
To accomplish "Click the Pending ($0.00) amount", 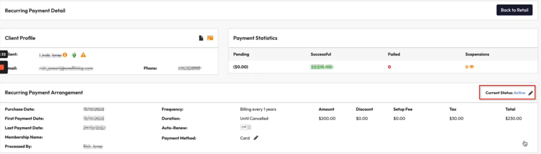I will coord(241,67).
